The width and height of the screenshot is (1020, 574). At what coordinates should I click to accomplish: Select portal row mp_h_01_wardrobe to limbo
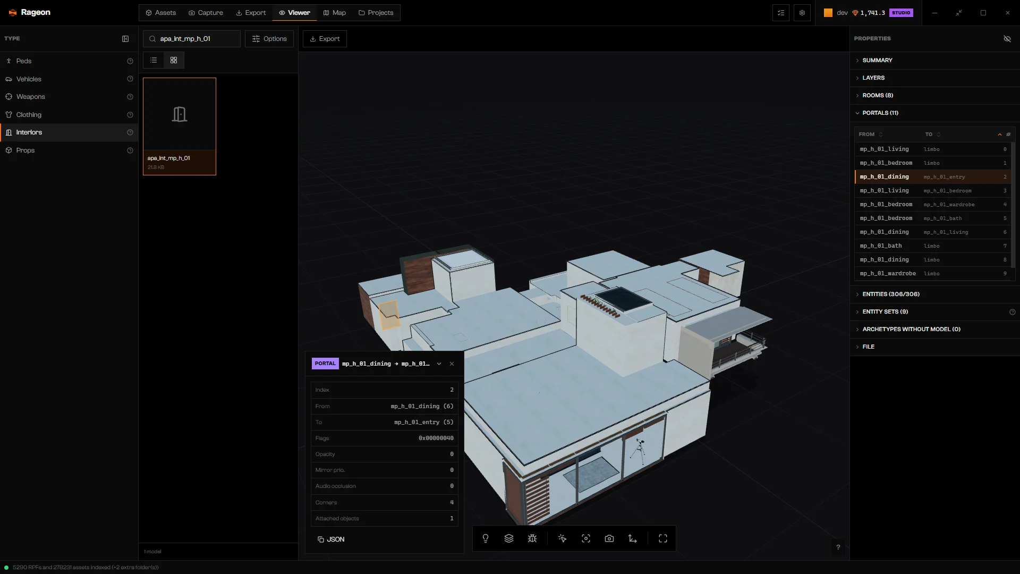(933, 274)
